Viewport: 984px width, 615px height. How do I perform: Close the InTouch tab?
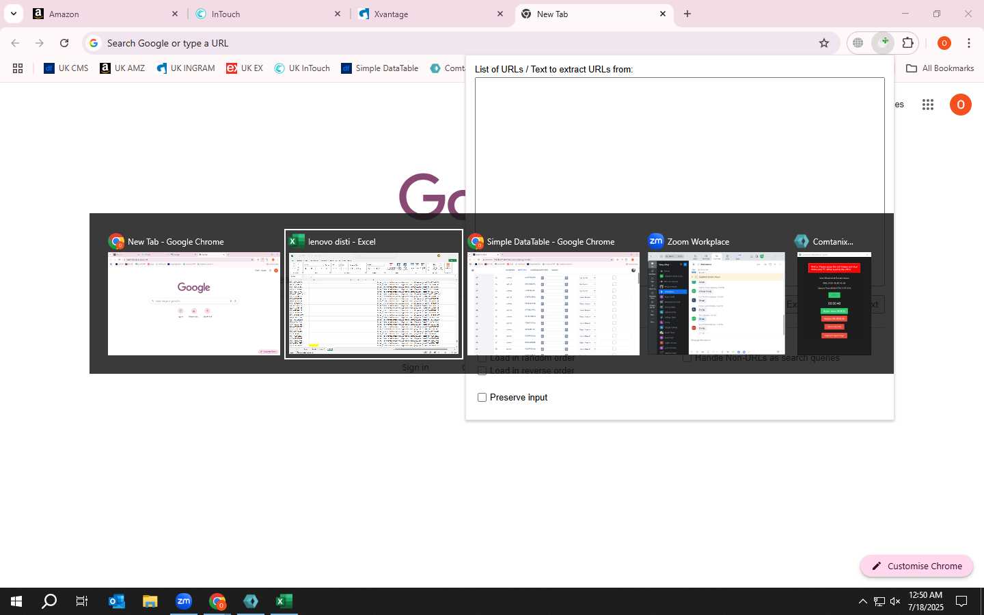click(337, 14)
